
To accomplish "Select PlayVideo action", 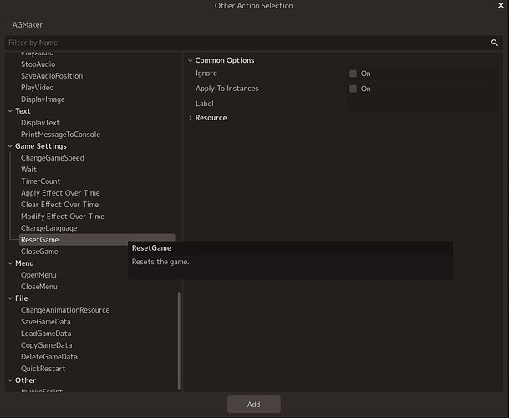I will coord(38,88).
